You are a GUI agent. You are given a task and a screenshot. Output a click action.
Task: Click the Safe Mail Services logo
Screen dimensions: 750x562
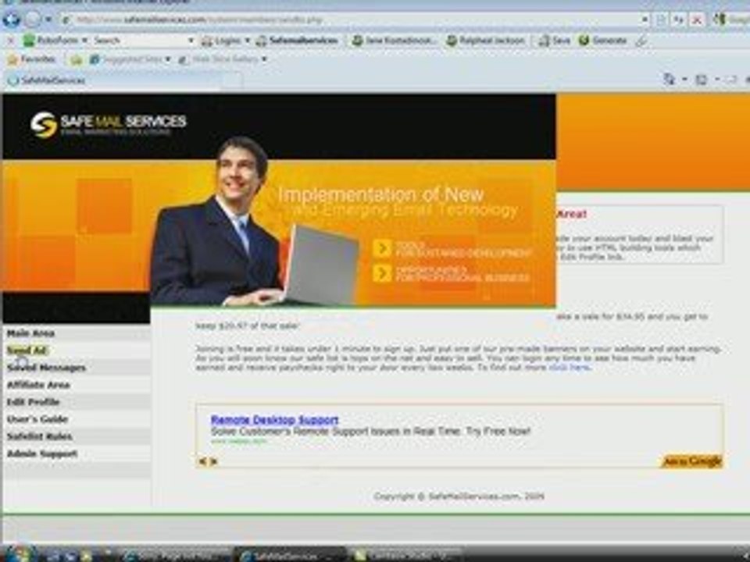point(109,124)
